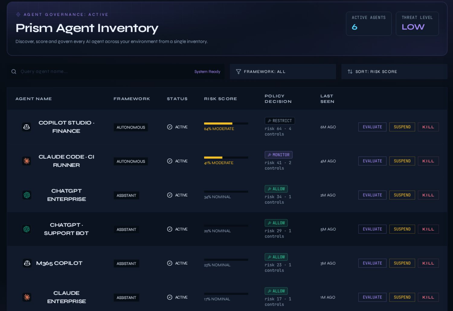453x311 pixels.
Task: Click the 64% Moderate risk bar
Action: (226, 123)
